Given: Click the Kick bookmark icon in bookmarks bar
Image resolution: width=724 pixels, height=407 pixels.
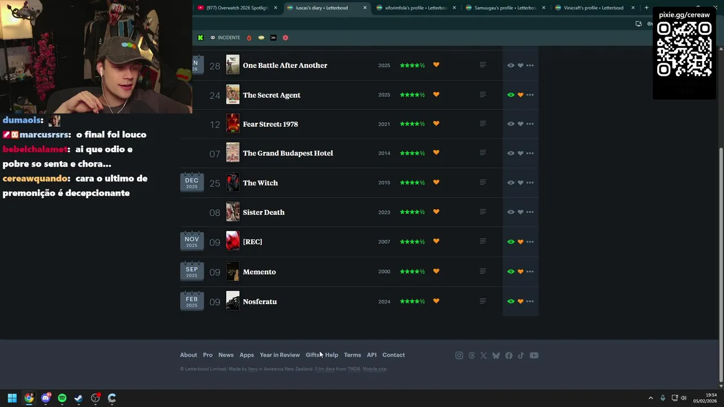Looking at the screenshot, I should pyautogui.click(x=200, y=38).
